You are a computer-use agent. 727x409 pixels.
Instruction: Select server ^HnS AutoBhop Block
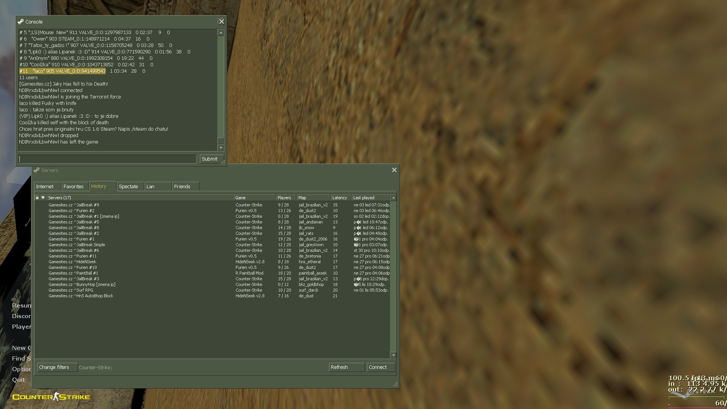click(212, 296)
